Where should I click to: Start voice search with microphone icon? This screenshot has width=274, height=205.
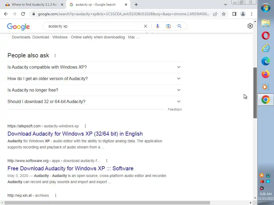point(157,26)
